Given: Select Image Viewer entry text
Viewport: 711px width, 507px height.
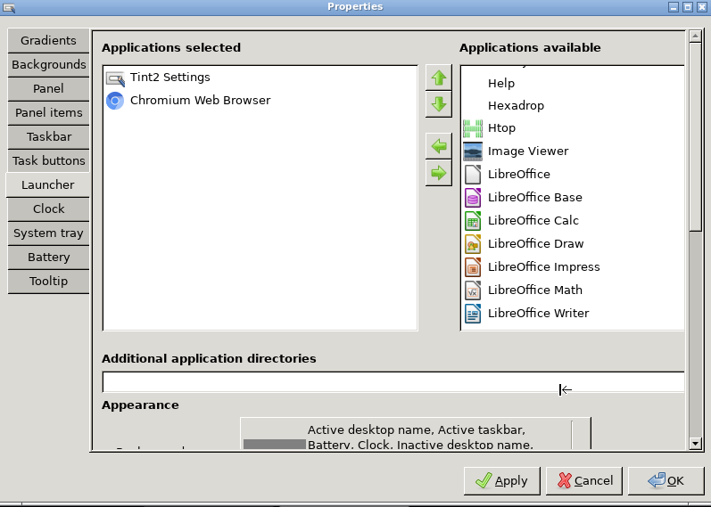Looking at the screenshot, I should click(x=528, y=151).
